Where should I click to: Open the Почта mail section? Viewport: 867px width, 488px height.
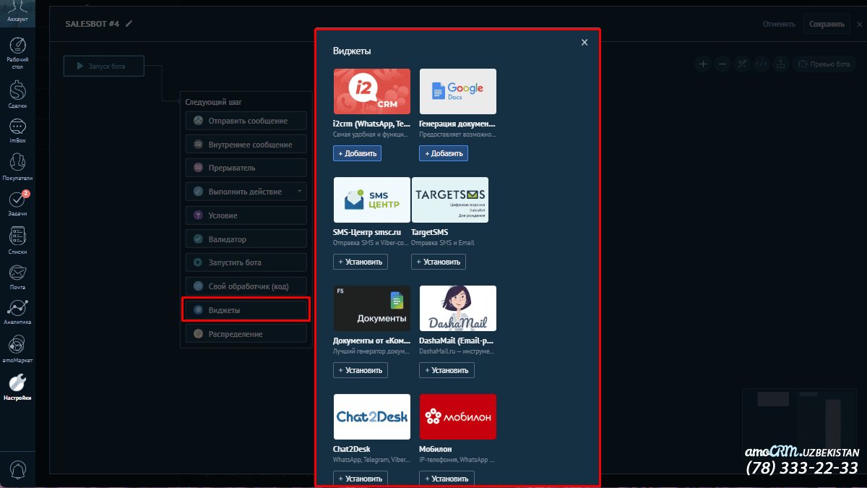(18, 276)
